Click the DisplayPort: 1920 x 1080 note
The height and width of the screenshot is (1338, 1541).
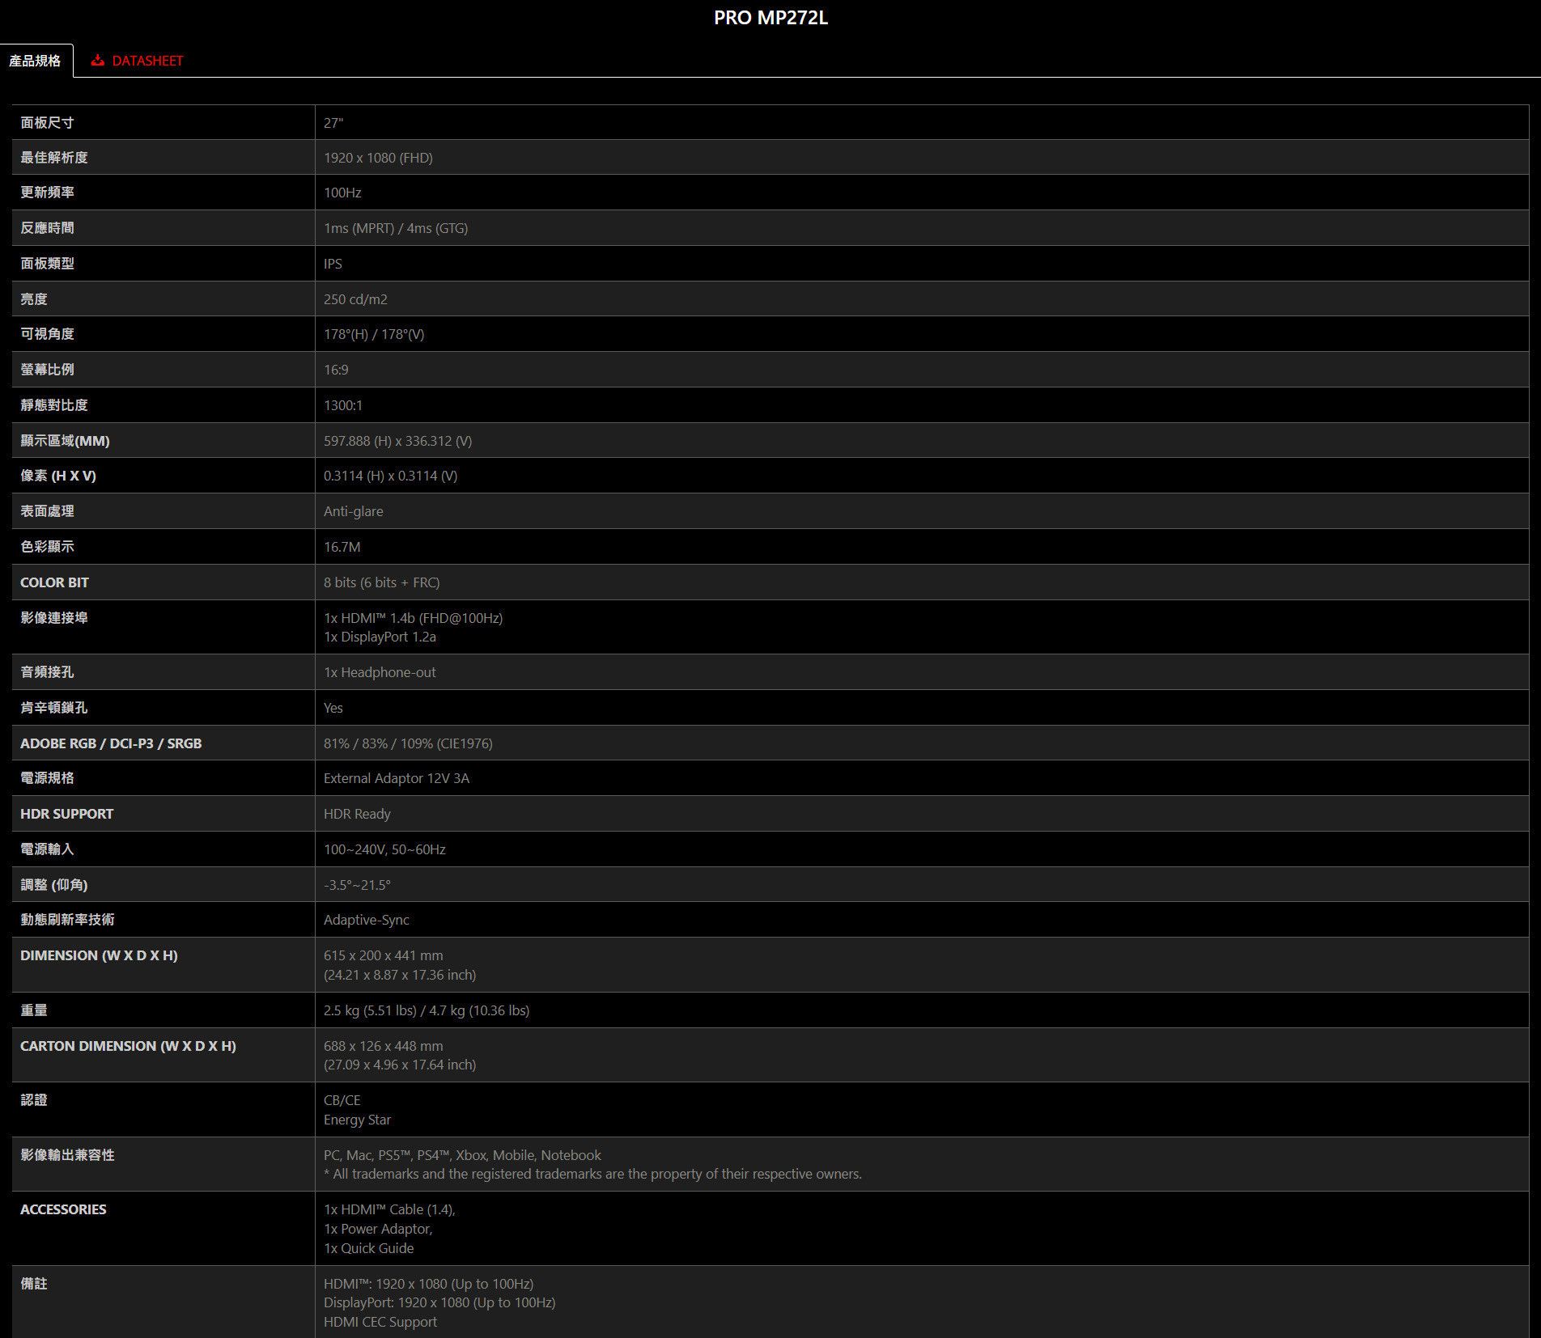click(439, 1302)
